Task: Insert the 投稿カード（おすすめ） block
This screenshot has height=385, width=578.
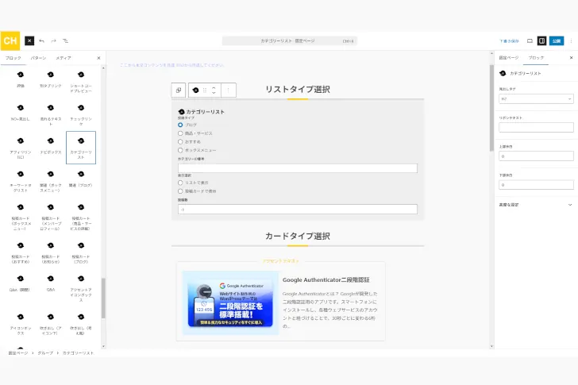Action: point(21,252)
